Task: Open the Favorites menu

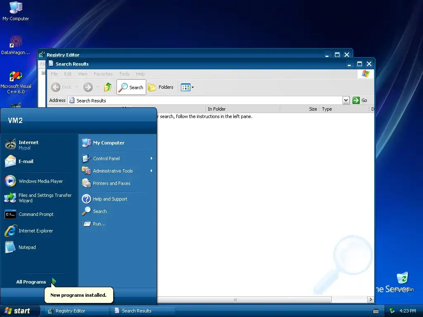Action: tap(103, 74)
